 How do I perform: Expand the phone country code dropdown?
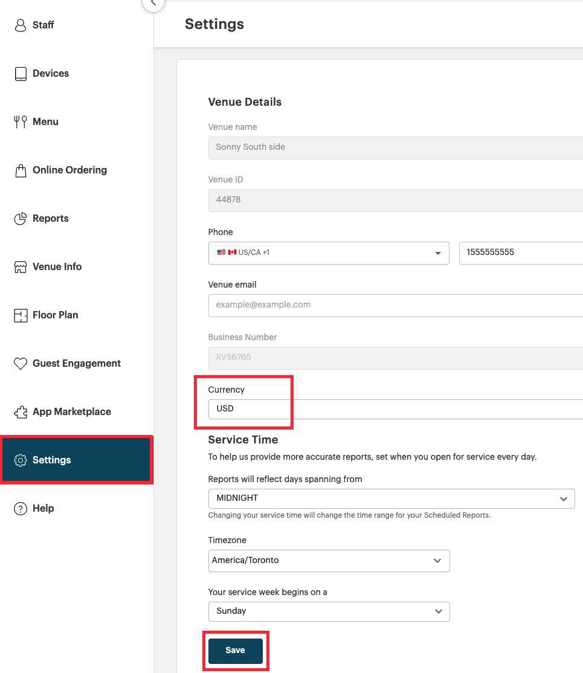437,253
